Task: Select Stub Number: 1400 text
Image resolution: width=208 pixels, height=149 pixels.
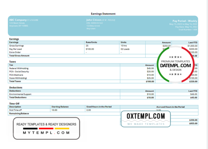Action: 188,30
